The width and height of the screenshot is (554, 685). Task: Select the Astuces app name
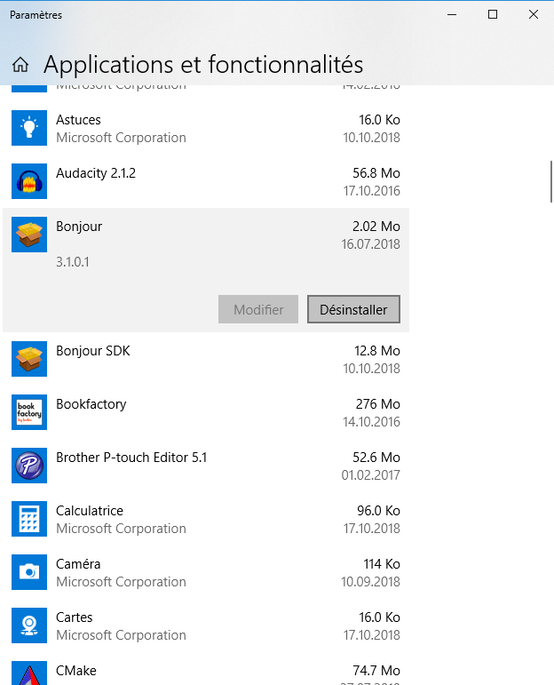click(79, 120)
